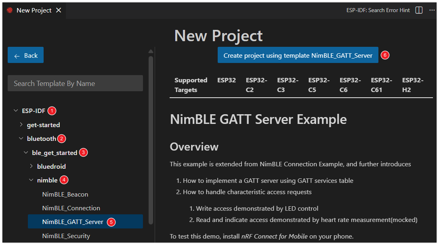Select the NimBLE_Connection template
This screenshot has height=245, width=439.
tap(71, 208)
